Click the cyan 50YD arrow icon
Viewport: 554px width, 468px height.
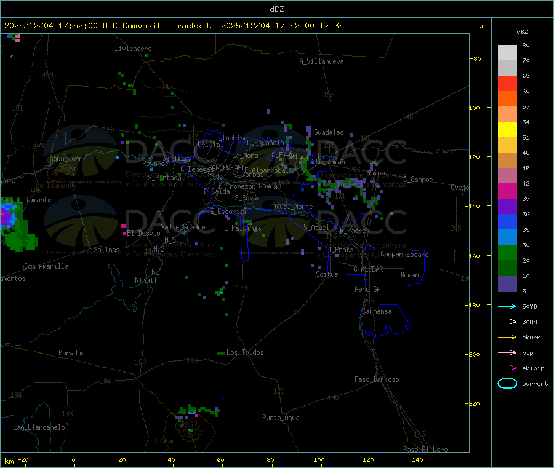pyautogui.click(x=507, y=306)
